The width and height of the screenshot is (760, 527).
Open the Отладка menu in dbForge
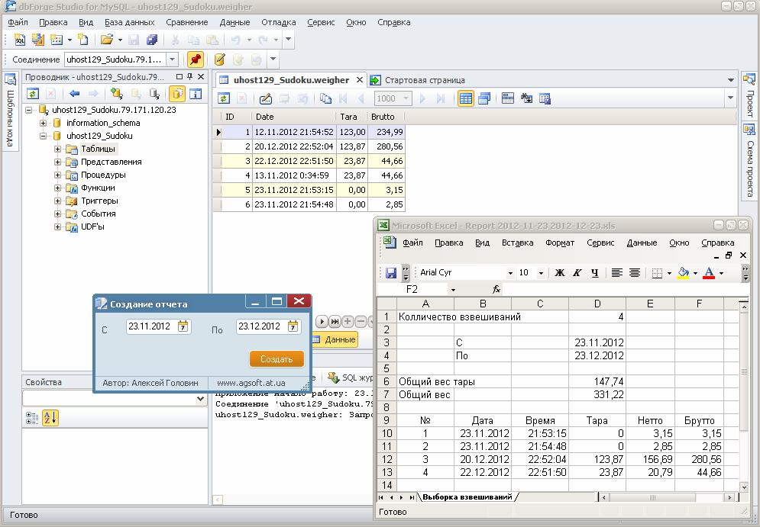tap(278, 22)
